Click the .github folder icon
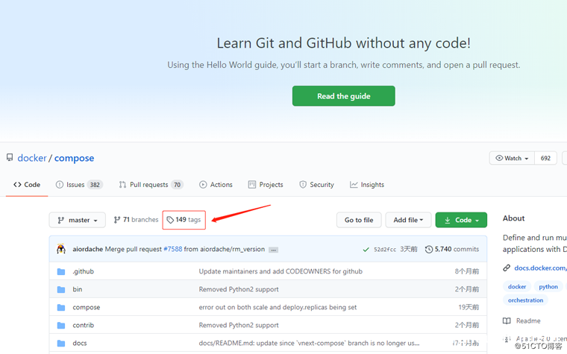Image resolution: width=567 pixels, height=354 pixels. [x=61, y=271]
